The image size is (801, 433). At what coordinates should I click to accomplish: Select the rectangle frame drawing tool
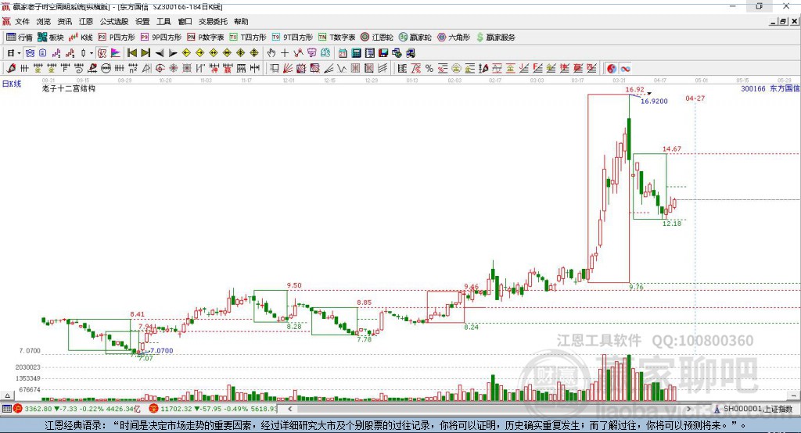click(275, 69)
